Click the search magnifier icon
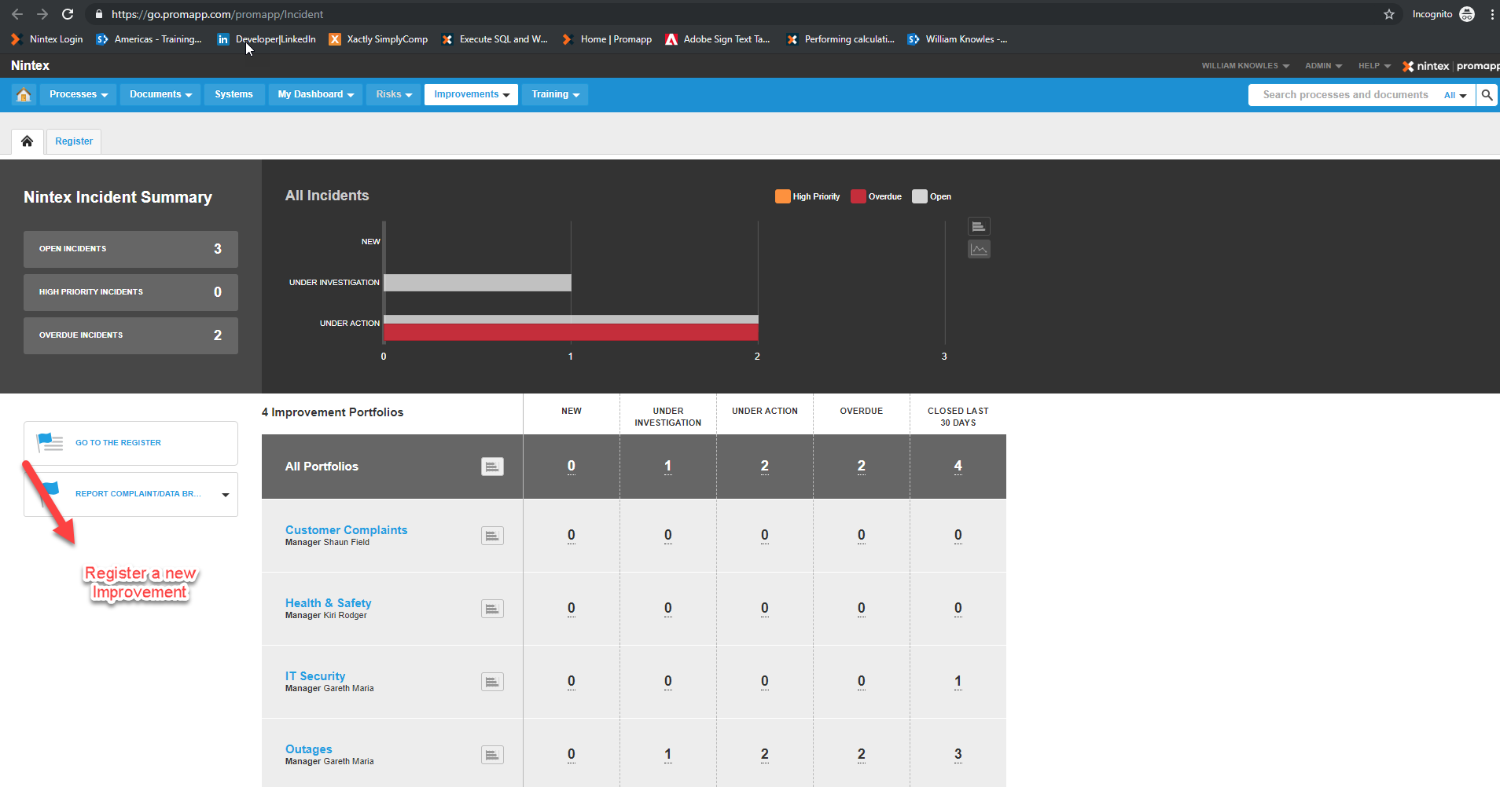Viewport: 1500px width, 787px height. click(1487, 95)
